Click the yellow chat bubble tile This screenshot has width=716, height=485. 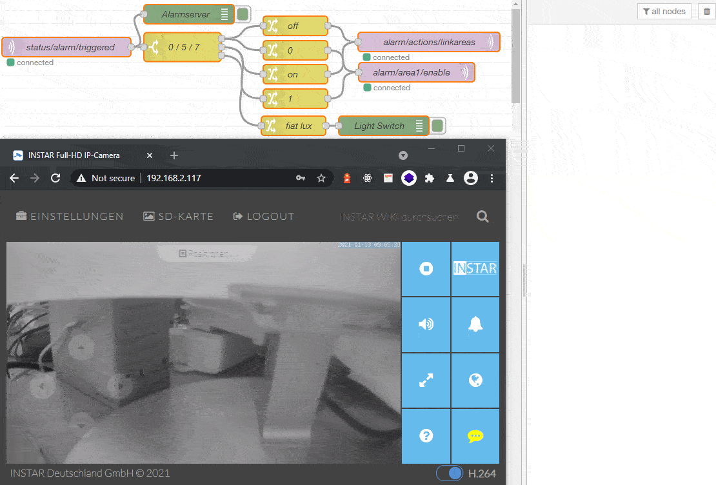click(475, 436)
